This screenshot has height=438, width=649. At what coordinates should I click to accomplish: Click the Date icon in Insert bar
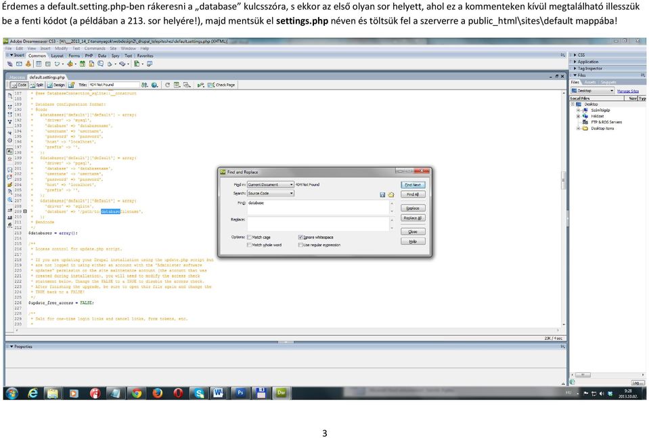[83, 64]
